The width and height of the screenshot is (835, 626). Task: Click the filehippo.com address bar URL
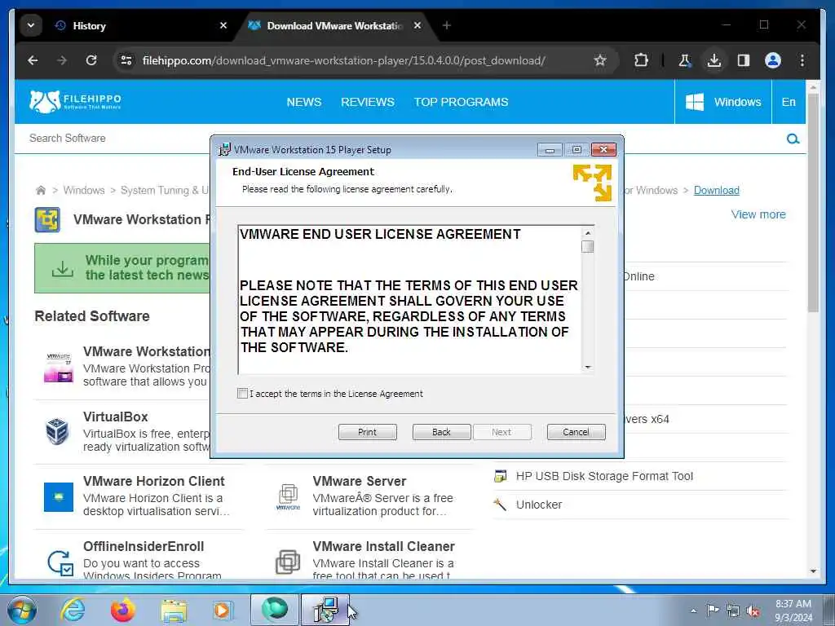tap(343, 60)
